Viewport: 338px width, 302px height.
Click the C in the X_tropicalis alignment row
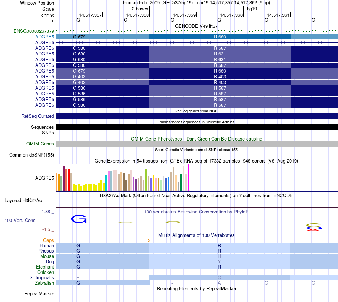coord(219,278)
